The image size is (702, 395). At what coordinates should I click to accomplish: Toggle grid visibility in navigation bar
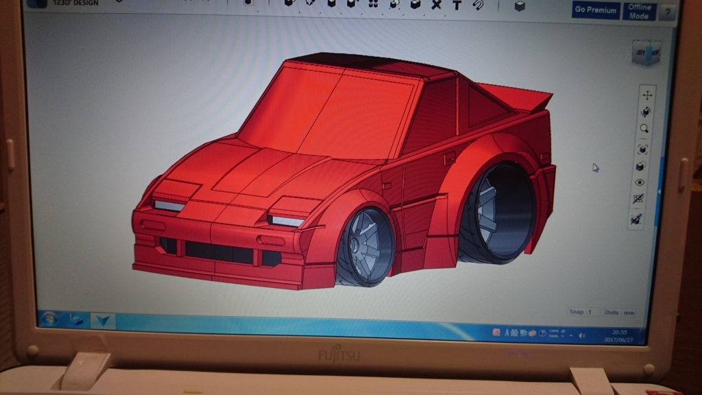tap(638, 199)
